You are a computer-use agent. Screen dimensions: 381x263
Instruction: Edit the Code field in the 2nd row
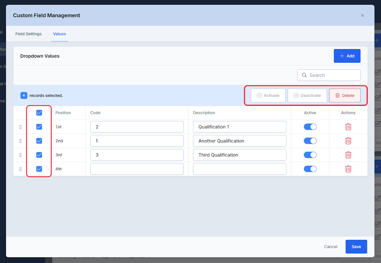pyautogui.click(x=137, y=141)
